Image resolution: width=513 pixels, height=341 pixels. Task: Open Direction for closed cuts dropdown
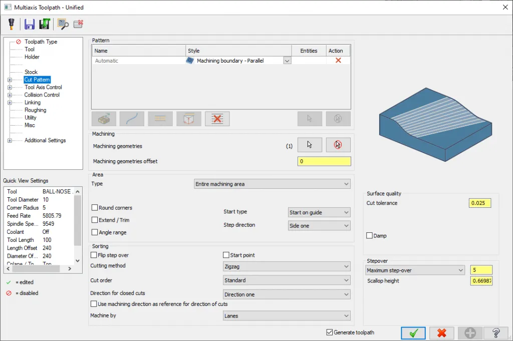click(x=287, y=294)
